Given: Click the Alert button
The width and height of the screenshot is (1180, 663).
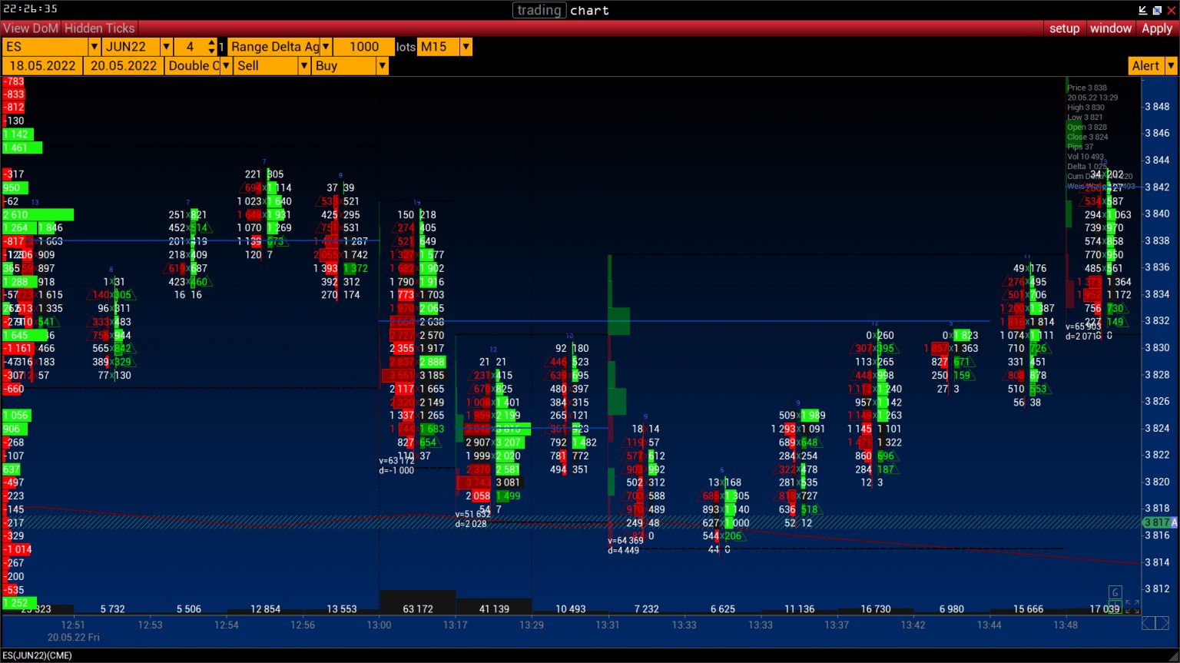Looking at the screenshot, I should click(1145, 66).
